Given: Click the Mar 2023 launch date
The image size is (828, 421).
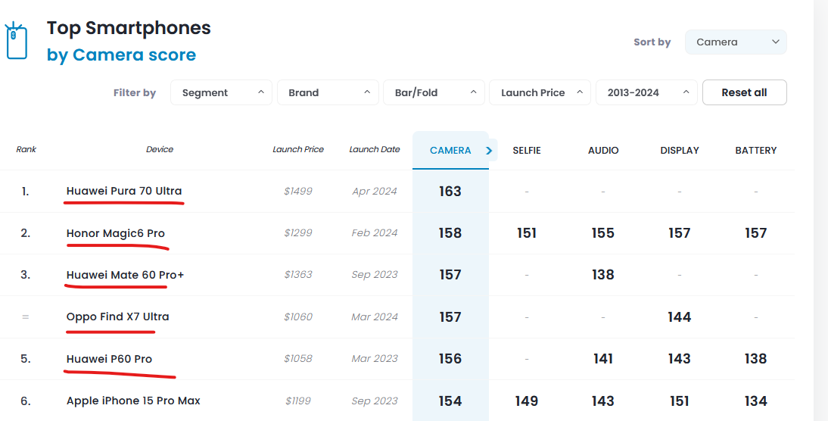Looking at the screenshot, I should [x=375, y=359].
